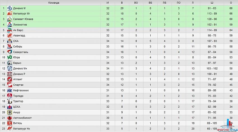The image size is (238, 132).
Task: Click the Металлург Мг team logo
Action: click(10, 14)
